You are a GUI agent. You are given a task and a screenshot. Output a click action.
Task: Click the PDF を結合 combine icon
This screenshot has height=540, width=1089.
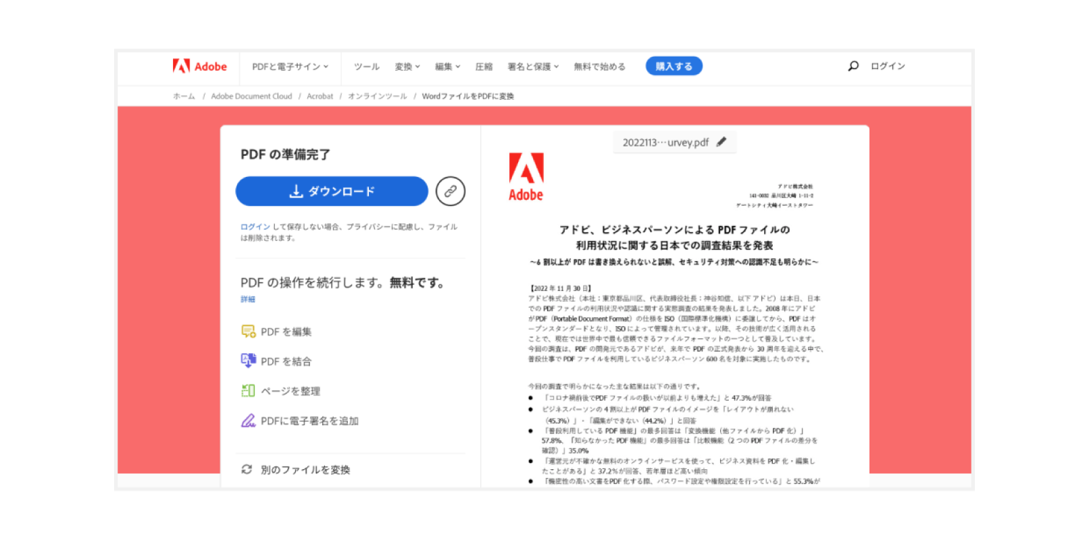tap(248, 361)
